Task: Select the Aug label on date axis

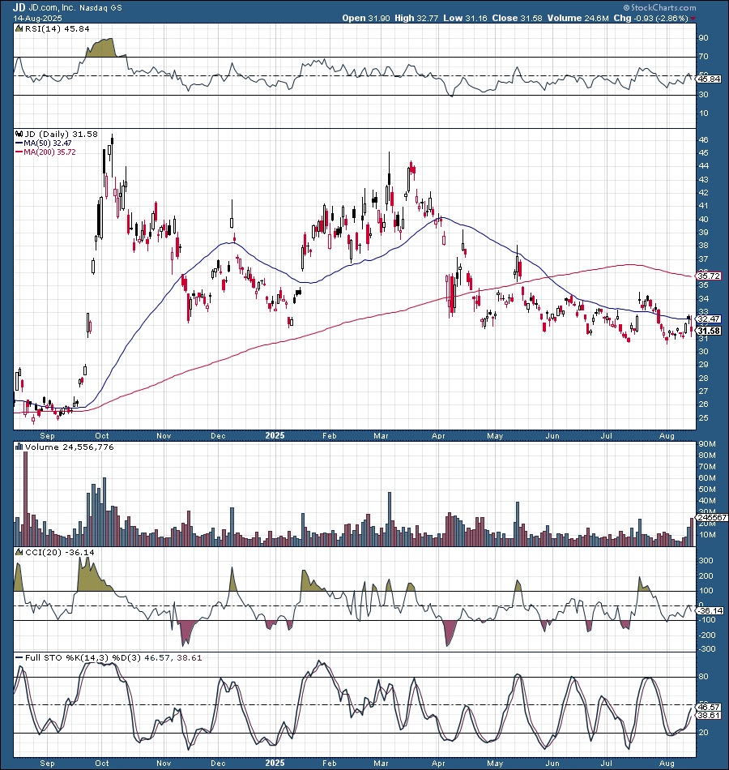Action: tap(667, 435)
